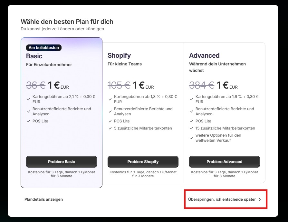Screen dimensions: 288x222
Task: Click the "Am beliebtesten" badge
Action: [x=43, y=47]
